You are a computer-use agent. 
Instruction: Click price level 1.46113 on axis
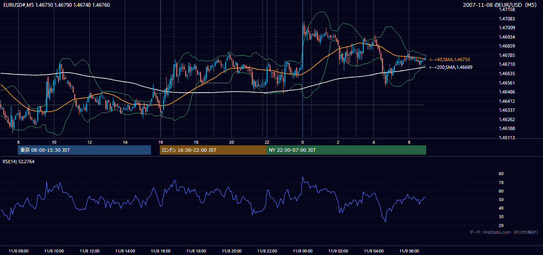coord(507,138)
